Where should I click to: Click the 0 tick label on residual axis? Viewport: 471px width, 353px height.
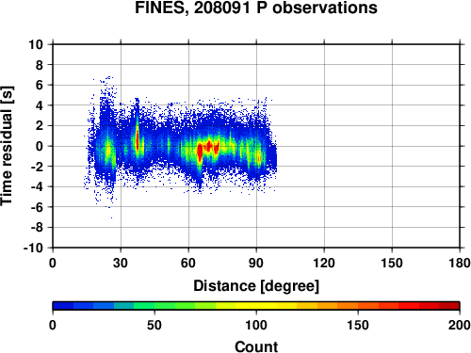pos(40,146)
